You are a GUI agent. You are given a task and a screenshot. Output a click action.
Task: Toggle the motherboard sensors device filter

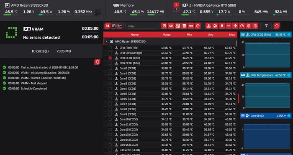pyautogui.click(x=178, y=26)
